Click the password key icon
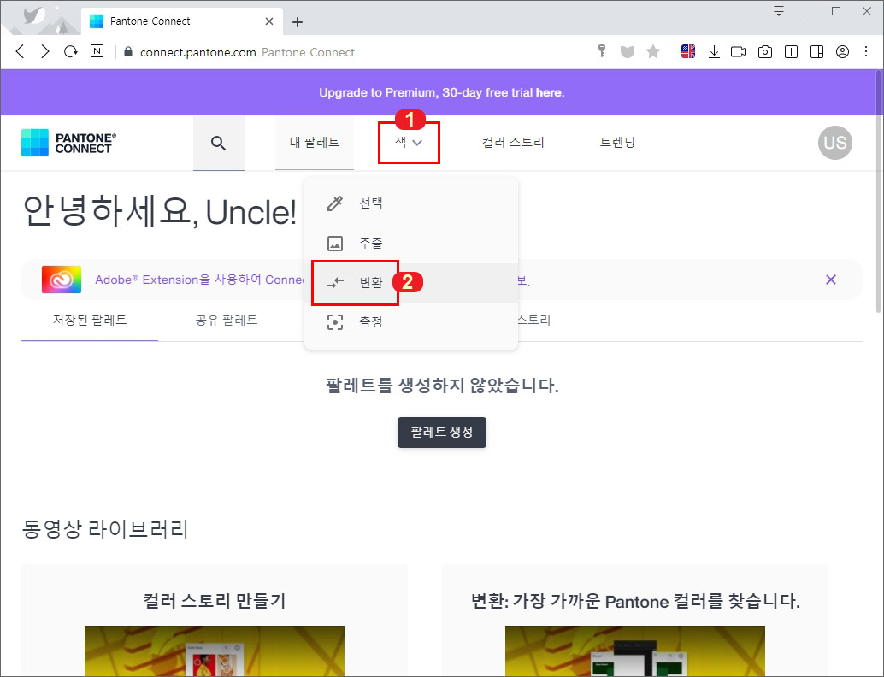 click(602, 52)
